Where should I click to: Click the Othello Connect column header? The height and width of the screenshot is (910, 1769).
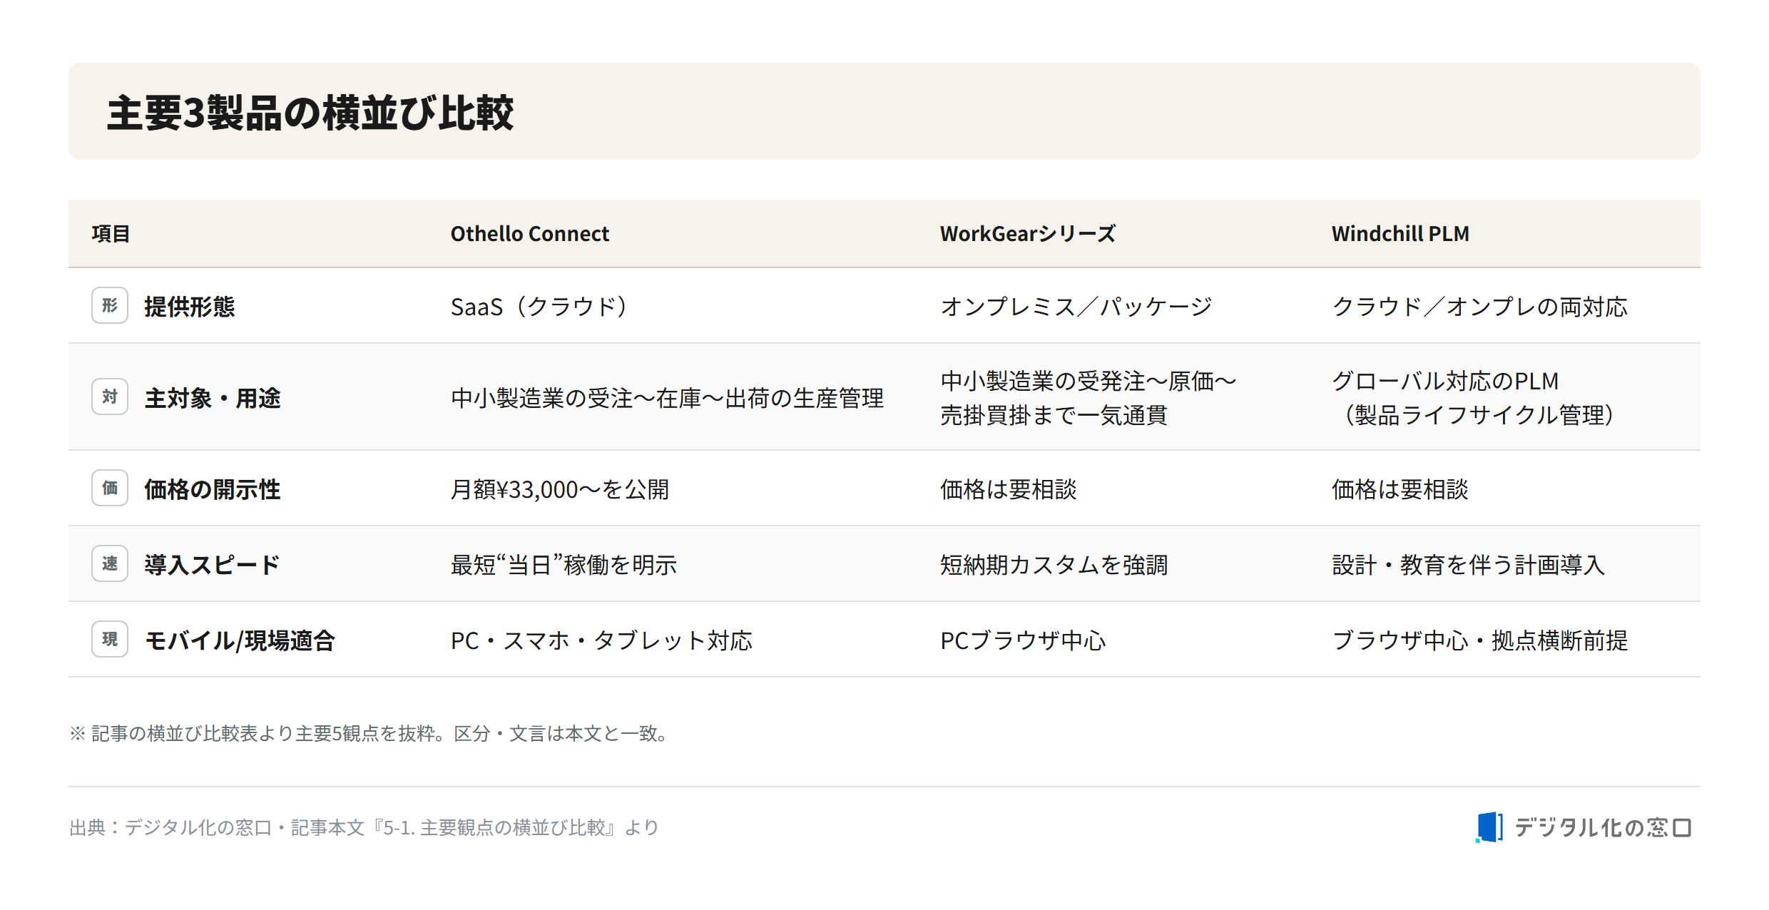point(530,234)
